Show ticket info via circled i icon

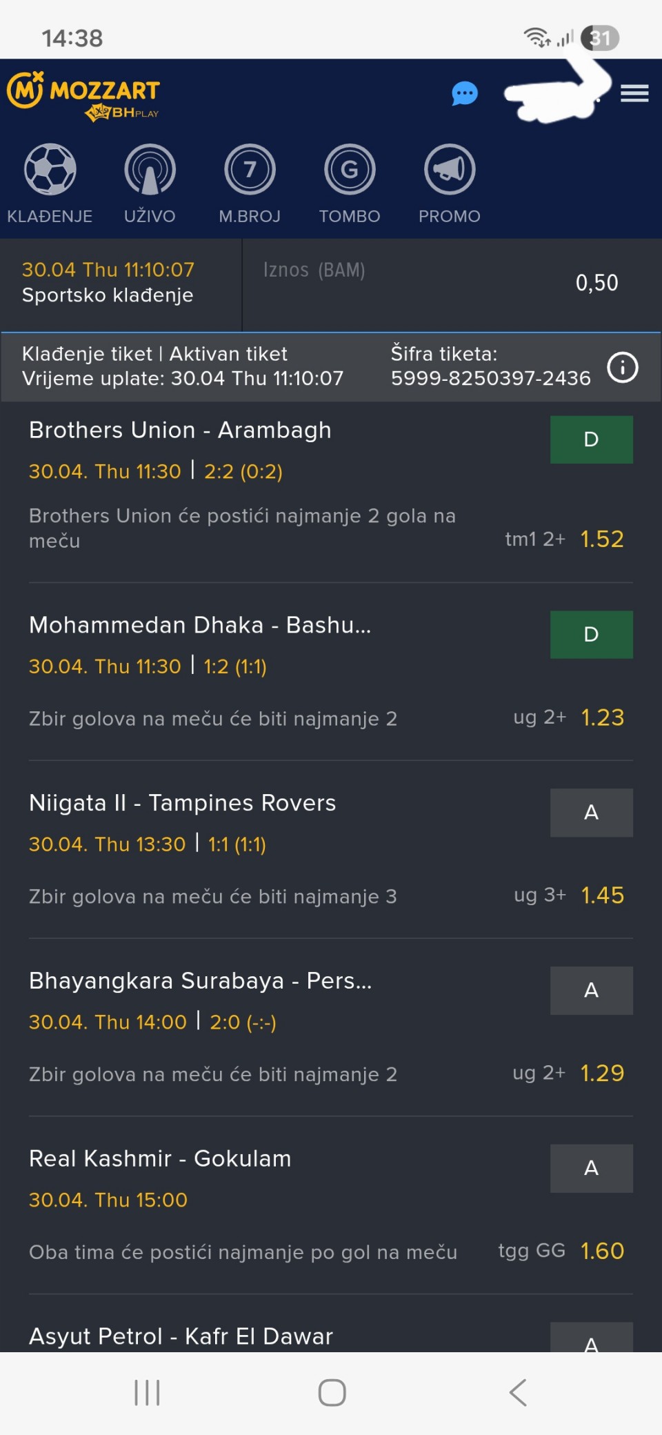point(623,367)
